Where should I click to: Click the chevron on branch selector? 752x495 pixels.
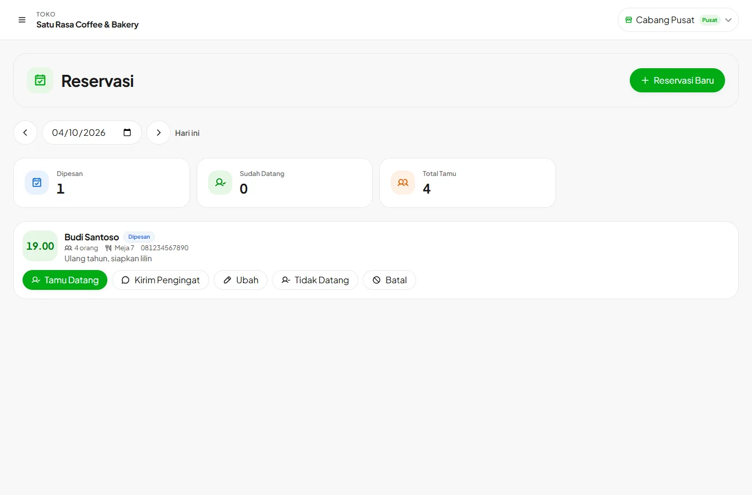[x=728, y=20]
